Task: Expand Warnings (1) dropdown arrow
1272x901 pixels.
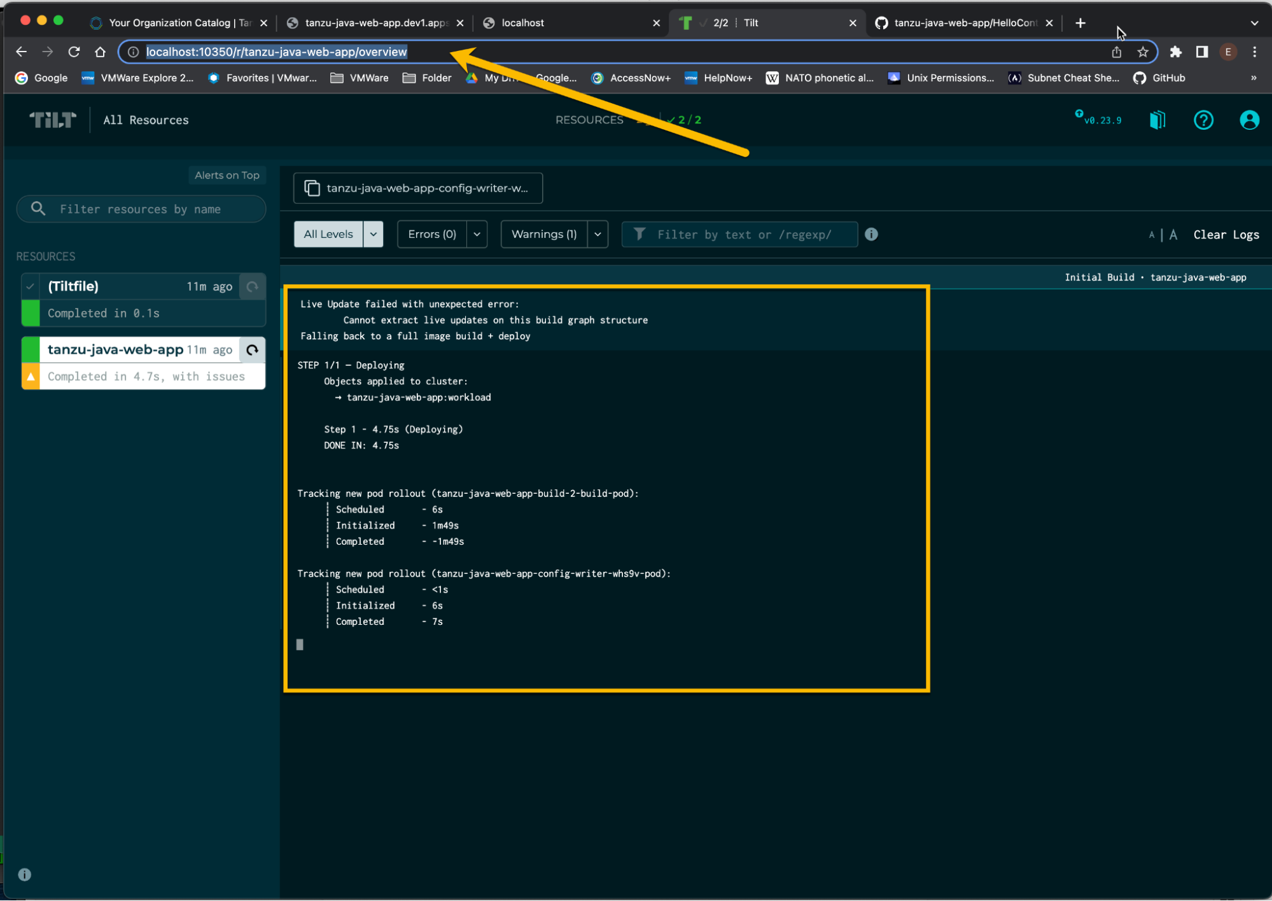Action: pyautogui.click(x=598, y=234)
